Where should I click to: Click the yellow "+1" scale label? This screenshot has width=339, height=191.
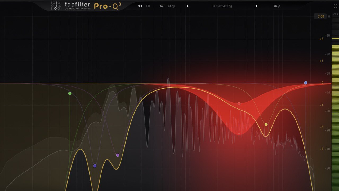coord(321,61)
